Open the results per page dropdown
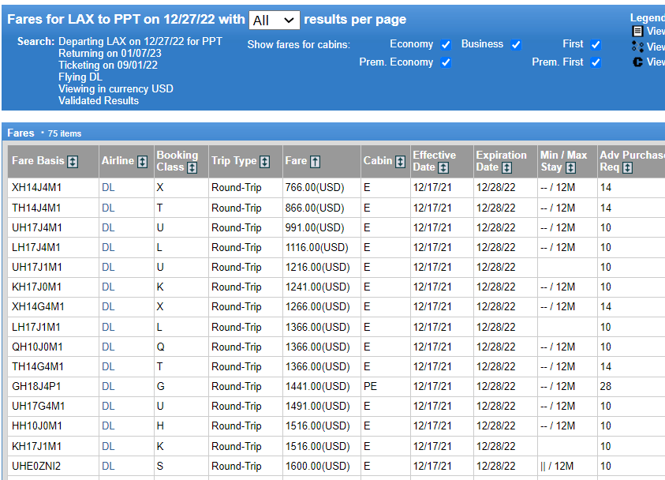 (275, 21)
